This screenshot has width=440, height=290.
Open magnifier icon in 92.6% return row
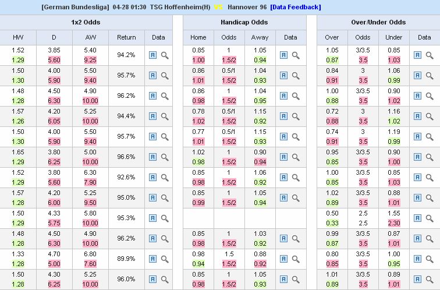[165, 178]
